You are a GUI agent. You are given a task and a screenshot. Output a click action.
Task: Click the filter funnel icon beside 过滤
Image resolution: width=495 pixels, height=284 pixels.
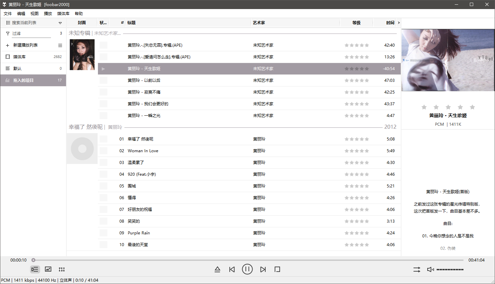(x=7, y=33)
